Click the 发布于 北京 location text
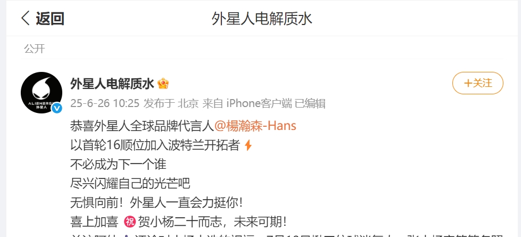The image size is (521, 237). click(171, 104)
